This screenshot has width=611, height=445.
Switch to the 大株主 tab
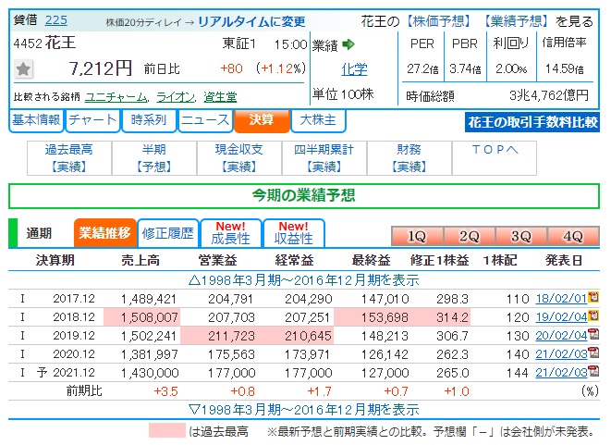(x=318, y=120)
